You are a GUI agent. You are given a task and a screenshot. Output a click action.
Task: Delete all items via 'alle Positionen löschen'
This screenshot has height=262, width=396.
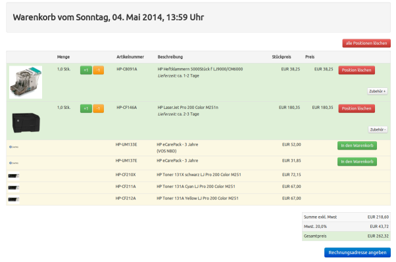(366, 43)
